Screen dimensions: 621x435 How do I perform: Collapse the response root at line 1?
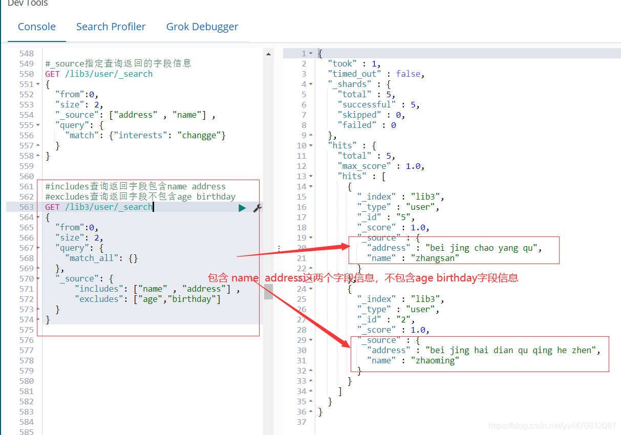coord(311,54)
